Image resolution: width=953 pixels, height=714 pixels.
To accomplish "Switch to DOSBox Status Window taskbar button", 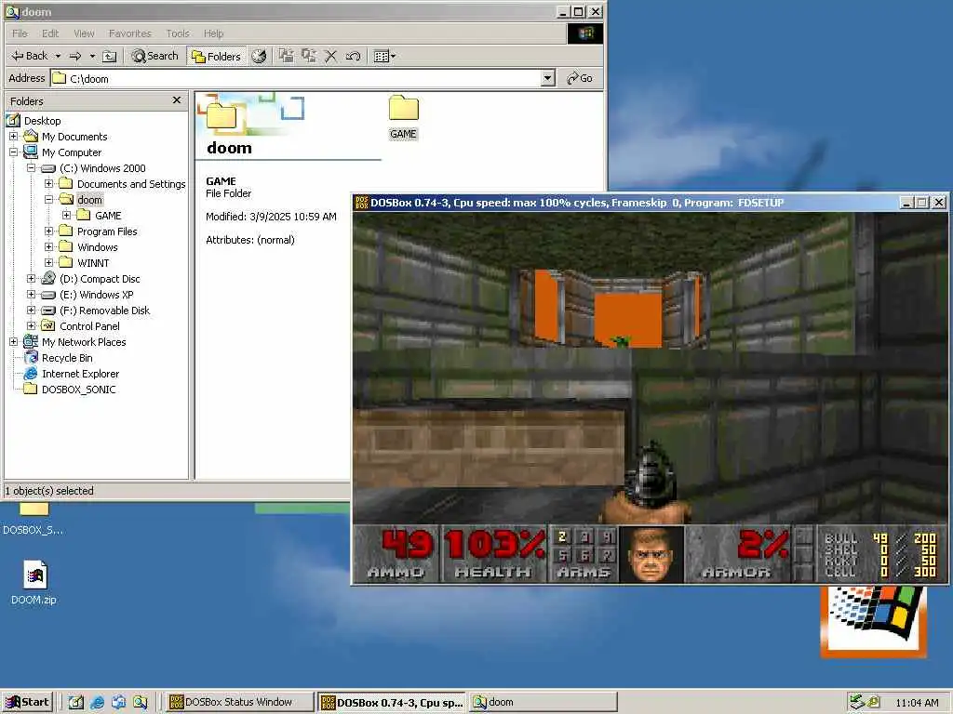I will [239, 702].
